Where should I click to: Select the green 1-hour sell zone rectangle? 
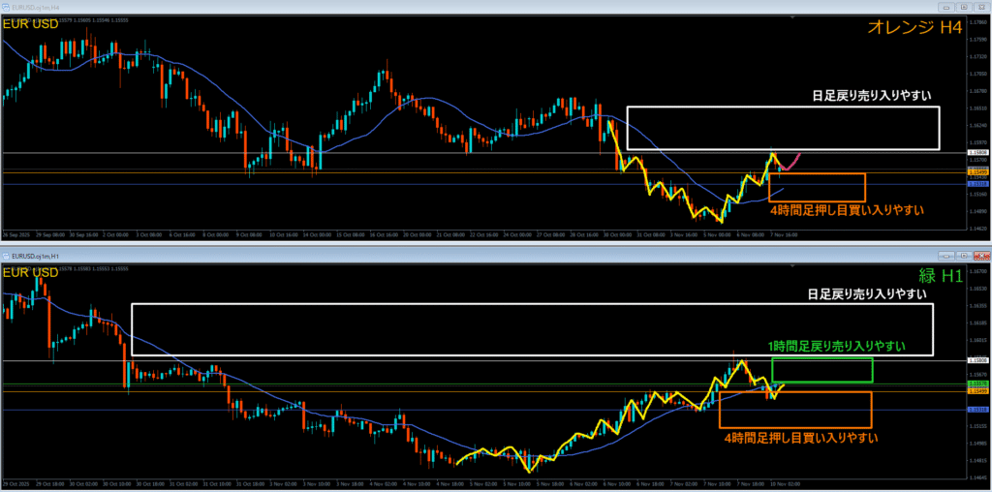click(822, 370)
